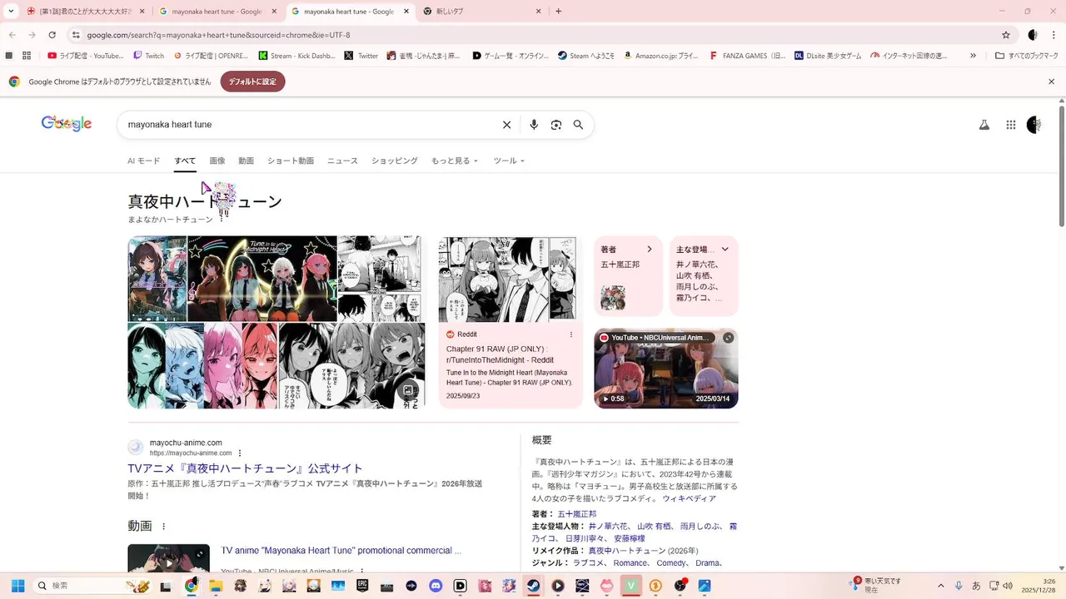
Task: Open the Twitter bookmark
Action: tap(362, 56)
